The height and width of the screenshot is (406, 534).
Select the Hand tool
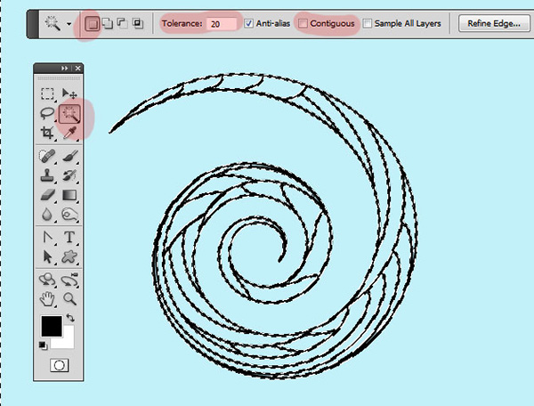pyautogui.click(x=47, y=299)
